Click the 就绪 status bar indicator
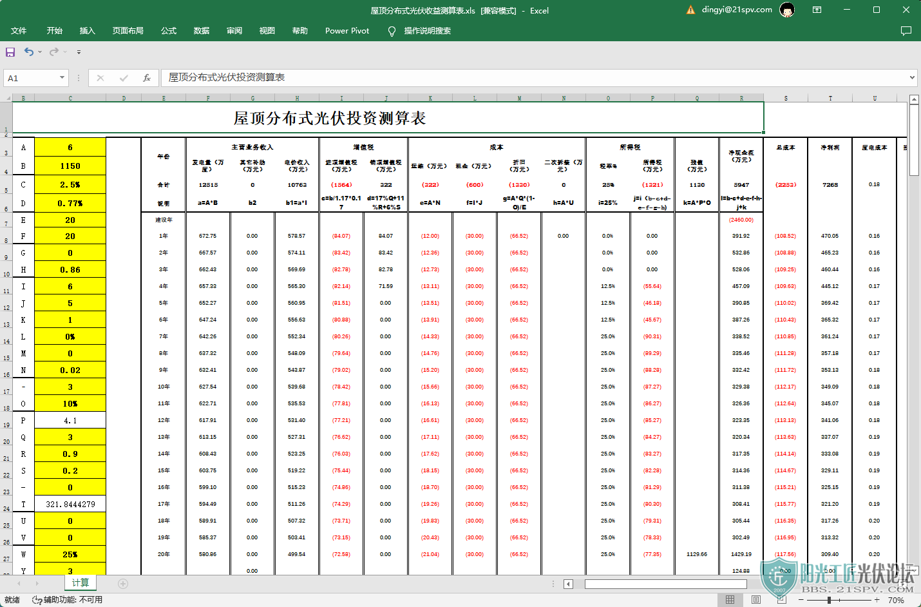 [x=12, y=600]
